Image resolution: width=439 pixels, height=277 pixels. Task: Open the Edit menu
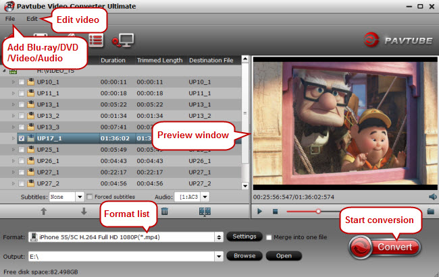click(x=32, y=19)
